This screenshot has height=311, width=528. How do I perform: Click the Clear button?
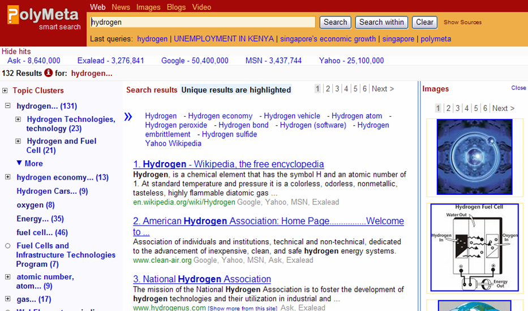[424, 22]
